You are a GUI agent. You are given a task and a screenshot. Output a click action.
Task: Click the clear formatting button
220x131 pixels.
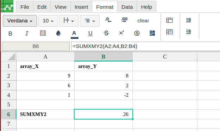(x=143, y=21)
